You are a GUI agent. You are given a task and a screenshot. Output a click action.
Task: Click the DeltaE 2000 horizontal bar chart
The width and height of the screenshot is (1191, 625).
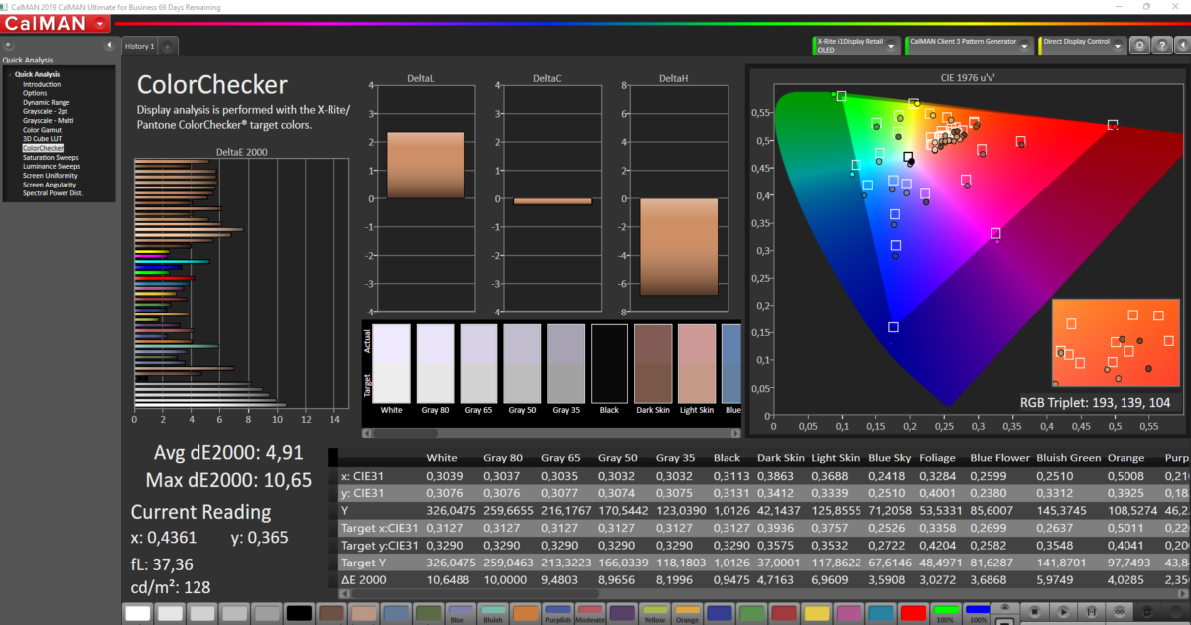239,283
